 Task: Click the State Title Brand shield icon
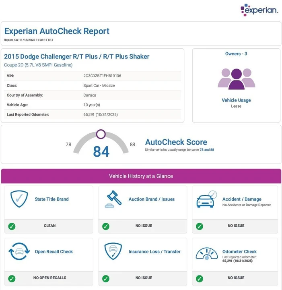(19, 199)
